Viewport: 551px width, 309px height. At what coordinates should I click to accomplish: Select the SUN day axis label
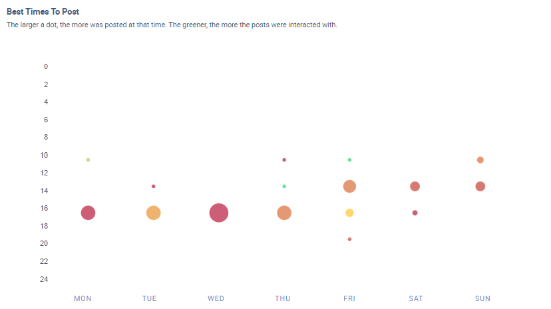pos(482,299)
